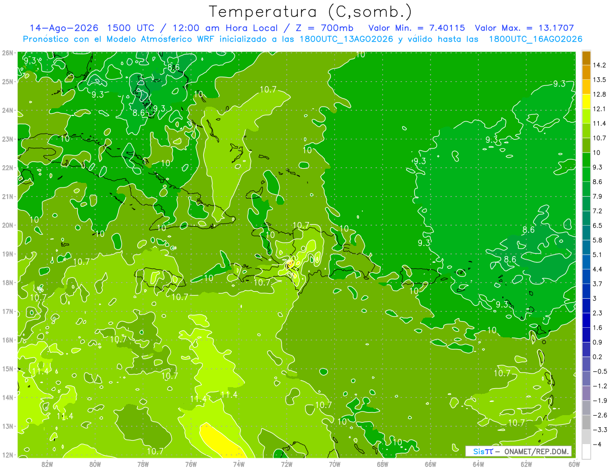
Task: Click longitude axis label '80W'
Action: click(x=95, y=463)
